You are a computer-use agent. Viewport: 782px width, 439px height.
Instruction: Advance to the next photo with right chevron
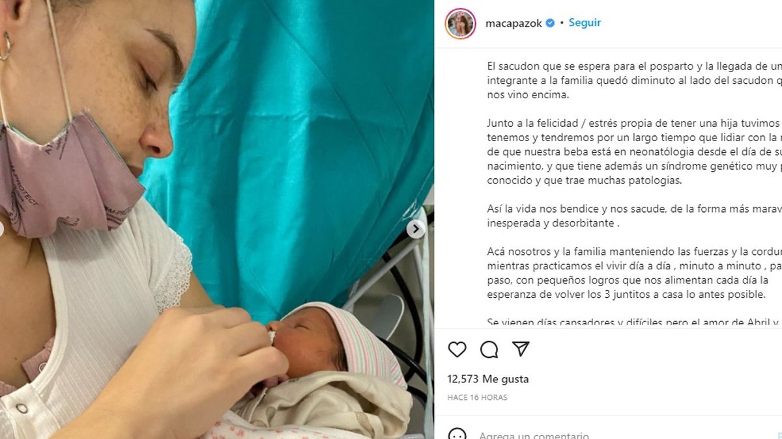(x=416, y=229)
